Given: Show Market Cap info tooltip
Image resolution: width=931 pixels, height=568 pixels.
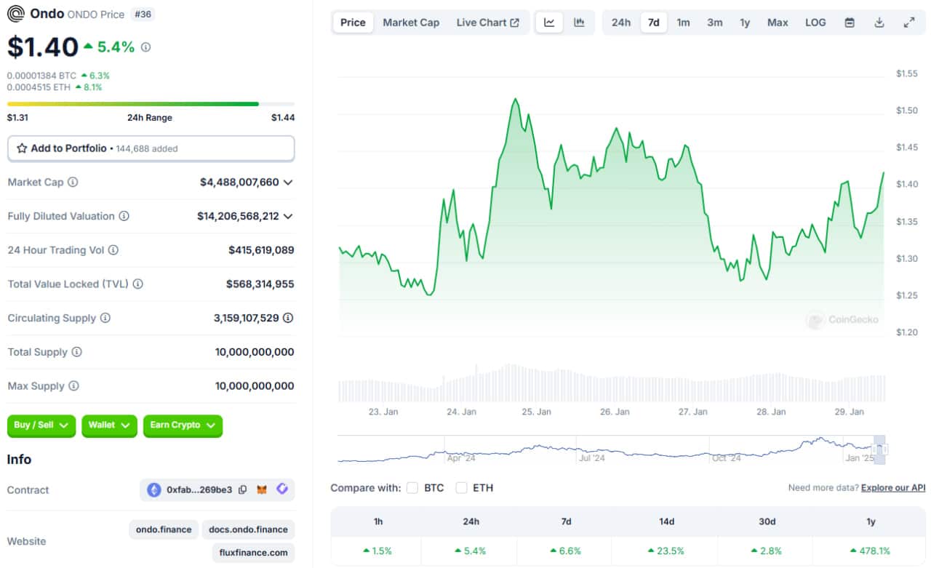Looking at the screenshot, I should [x=73, y=182].
